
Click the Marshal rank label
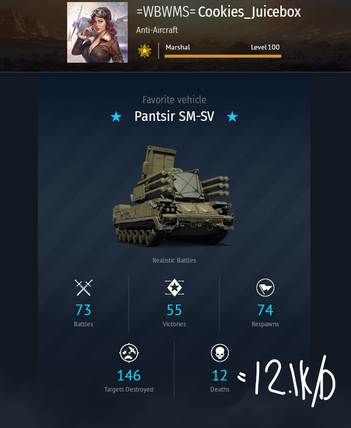pos(178,47)
